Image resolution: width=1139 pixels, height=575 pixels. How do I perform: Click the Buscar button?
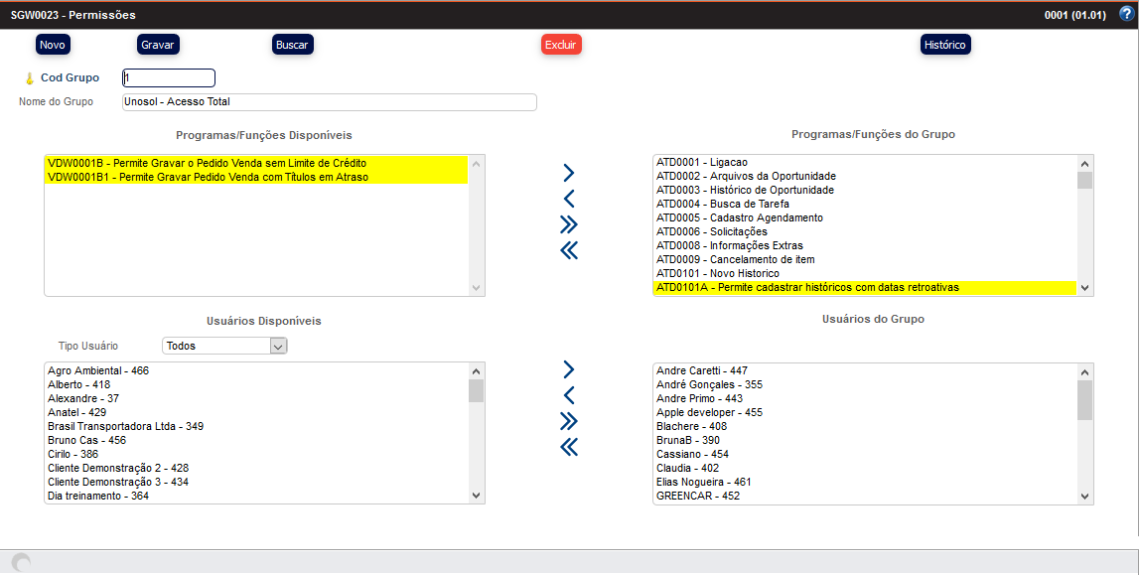[292, 45]
